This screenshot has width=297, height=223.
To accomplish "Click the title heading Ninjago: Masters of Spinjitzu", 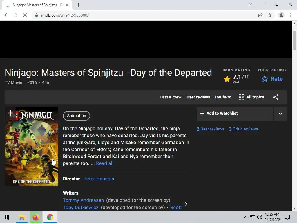I will [108, 73].
